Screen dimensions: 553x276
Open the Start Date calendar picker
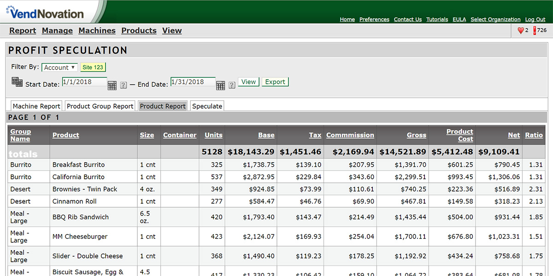coord(112,85)
